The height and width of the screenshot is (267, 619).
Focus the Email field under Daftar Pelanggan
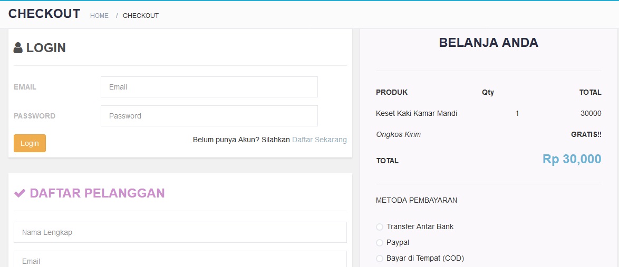pos(180,260)
